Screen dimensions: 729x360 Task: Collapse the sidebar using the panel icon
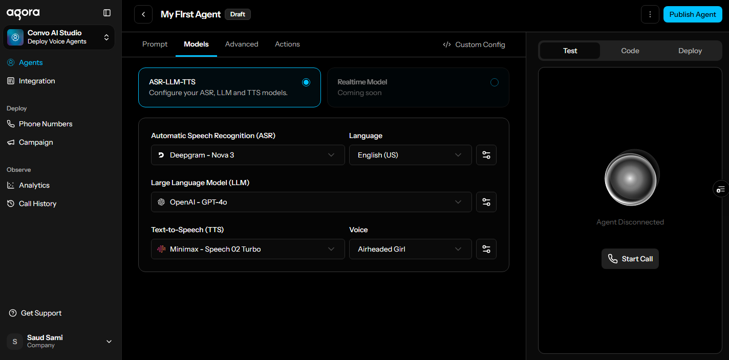107,13
